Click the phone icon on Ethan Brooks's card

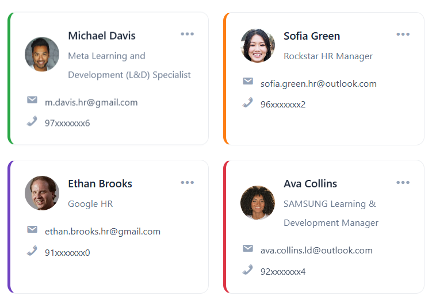click(32, 251)
